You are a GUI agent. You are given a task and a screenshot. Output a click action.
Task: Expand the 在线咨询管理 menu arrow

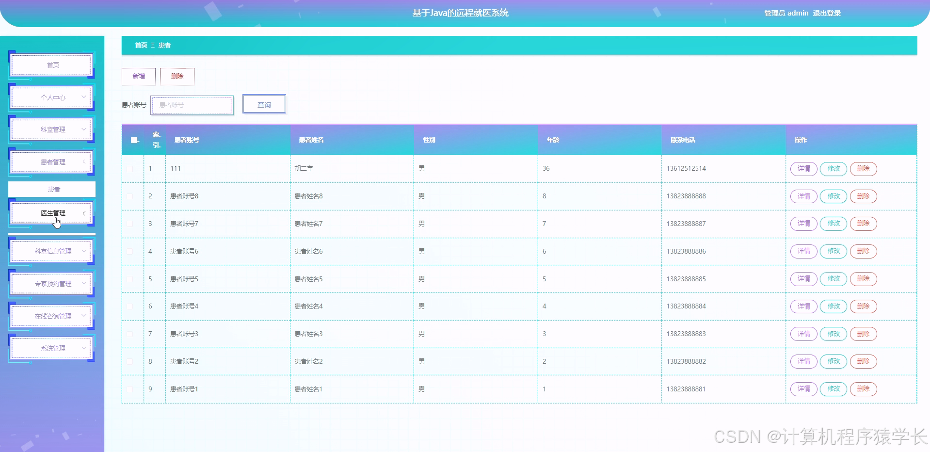pos(83,316)
